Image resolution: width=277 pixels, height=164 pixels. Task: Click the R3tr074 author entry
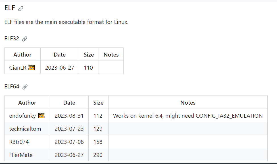coord(19,142)
